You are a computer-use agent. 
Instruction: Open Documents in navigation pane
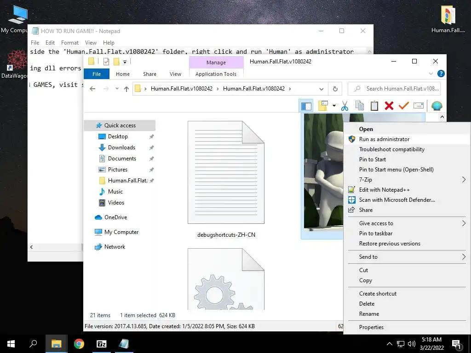(122, 159)
